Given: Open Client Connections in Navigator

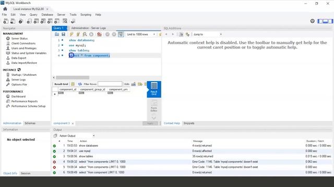Looking at the screenshot, I should pos(23,44).
